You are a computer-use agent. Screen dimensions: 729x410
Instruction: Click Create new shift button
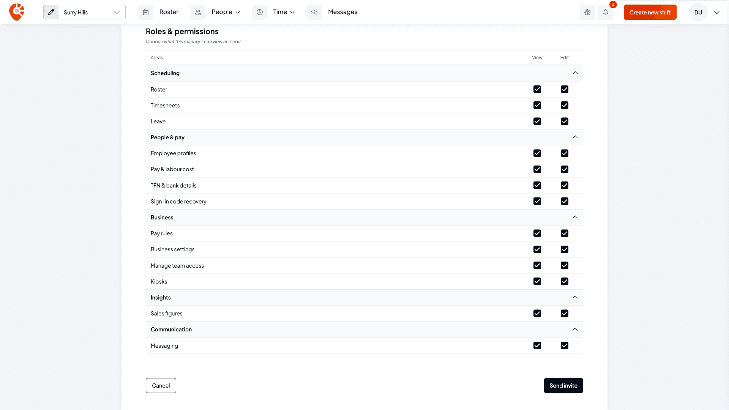pyautogui.click(x=650, y=12)
